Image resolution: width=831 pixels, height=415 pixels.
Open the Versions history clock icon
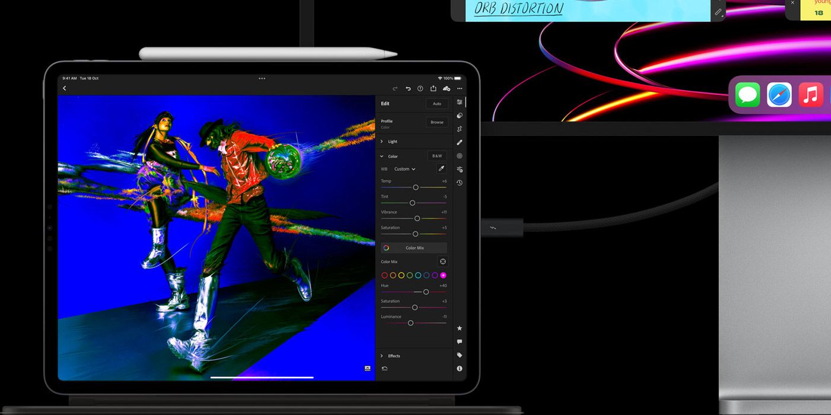(x=459, y=183)
